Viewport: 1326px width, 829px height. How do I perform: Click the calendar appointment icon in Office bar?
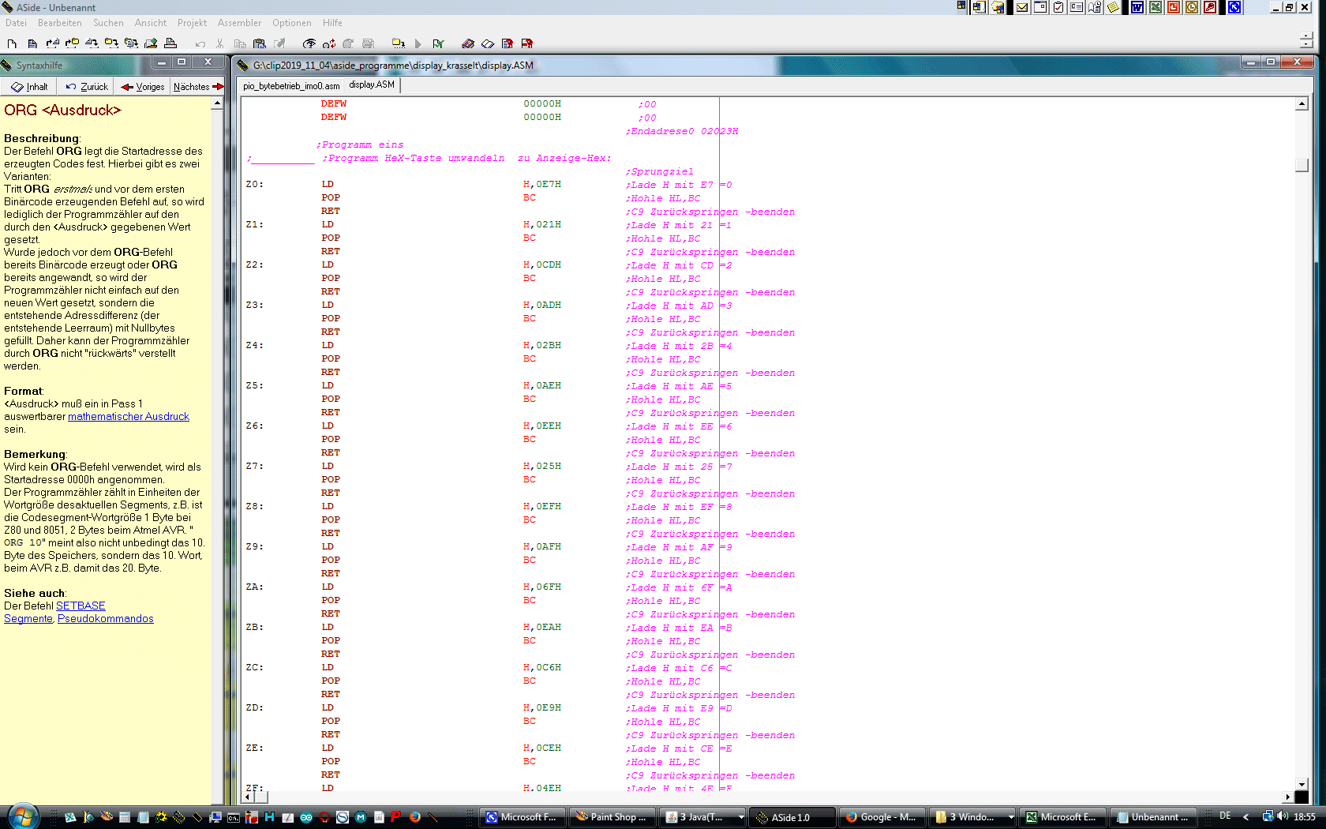1040,7
